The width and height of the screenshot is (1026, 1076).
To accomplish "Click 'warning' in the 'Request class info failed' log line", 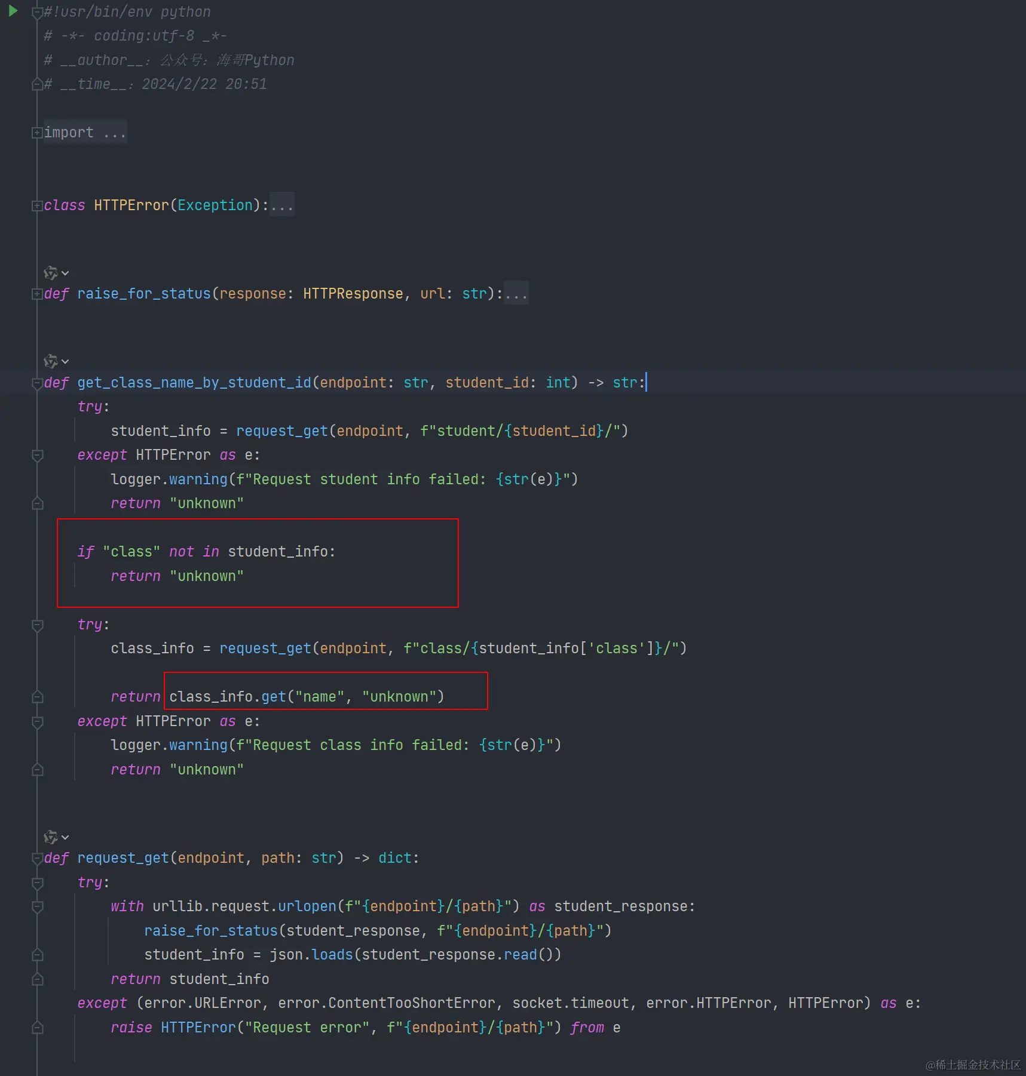I will [198, 745].
